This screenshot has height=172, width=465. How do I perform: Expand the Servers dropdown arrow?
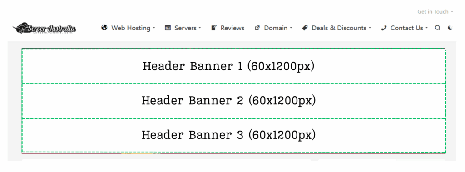(x=200, y=28)
